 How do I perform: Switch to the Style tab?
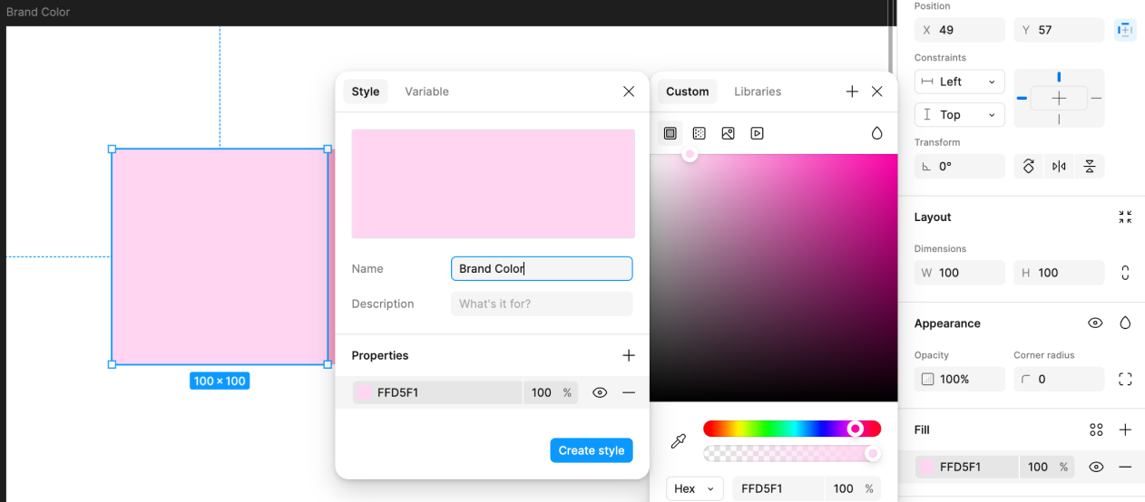(x=366, y=92)
